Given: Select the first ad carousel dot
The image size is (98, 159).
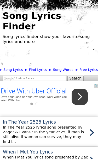Looking at the screenshot, I should pyautogui.click(x=32, y=104).
